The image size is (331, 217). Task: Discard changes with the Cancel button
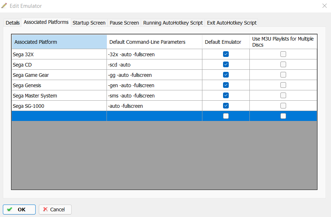coord(55,210)
